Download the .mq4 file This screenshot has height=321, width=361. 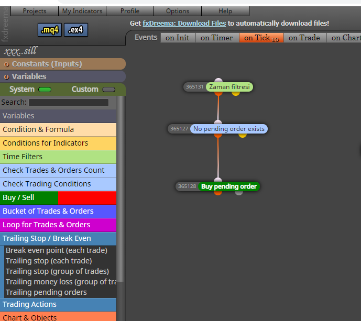pyautogui.click(x=50, y=30)
